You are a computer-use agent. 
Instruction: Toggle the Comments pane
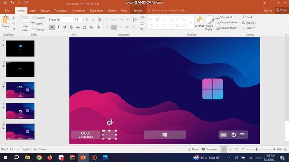pyautogui.click(x=210, y=149)
